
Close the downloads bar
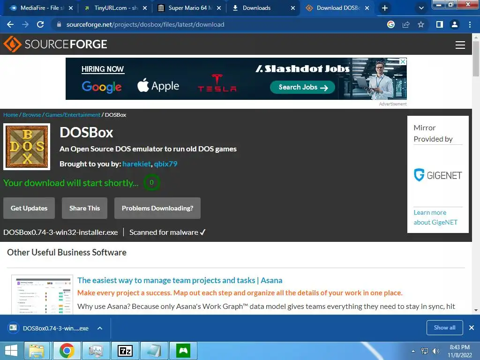(472, 328)
